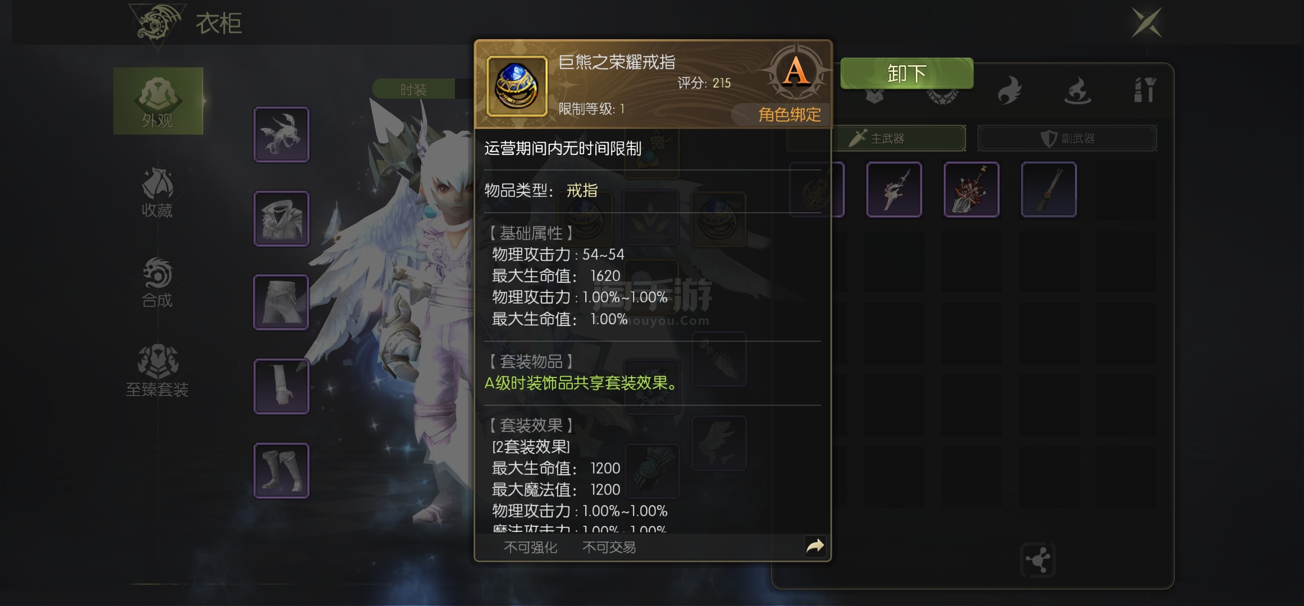
Task: Open the 至臻套装 set menu
Action: (x=157, y=371)
